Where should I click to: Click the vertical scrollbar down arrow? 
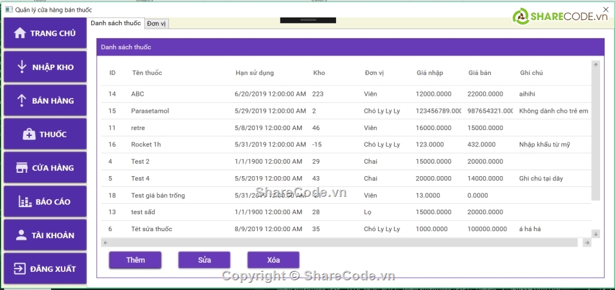tap(596, 233)
